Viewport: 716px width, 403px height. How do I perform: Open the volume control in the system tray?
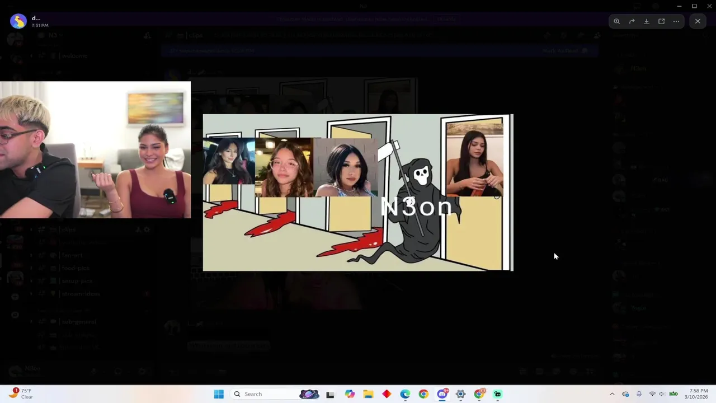point(662,394)
